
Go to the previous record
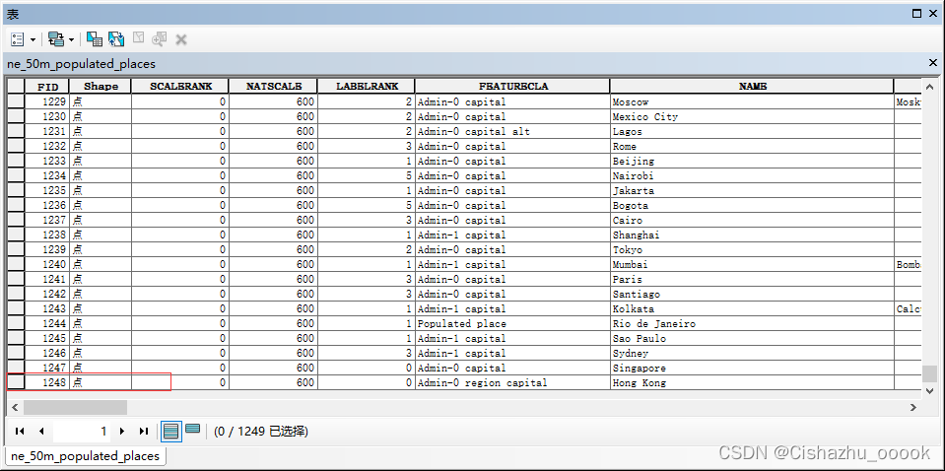tap(41, 431)
